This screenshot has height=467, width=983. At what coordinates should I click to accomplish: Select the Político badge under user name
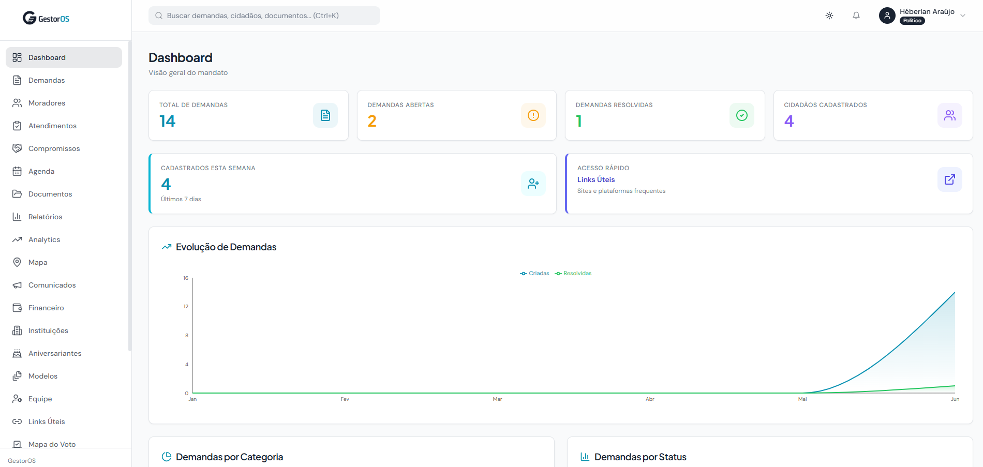pyautogui.click(x=912, y=21)
